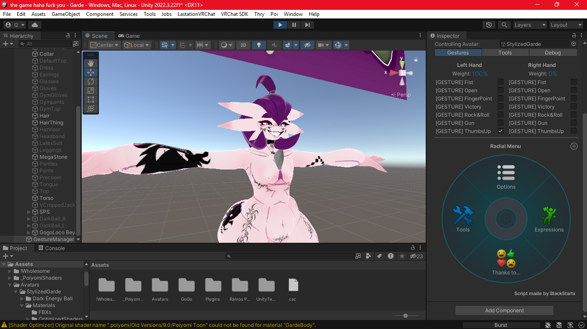Click Project search by label icon
Viewport: 587px width, 329px height.
(379, 256)
